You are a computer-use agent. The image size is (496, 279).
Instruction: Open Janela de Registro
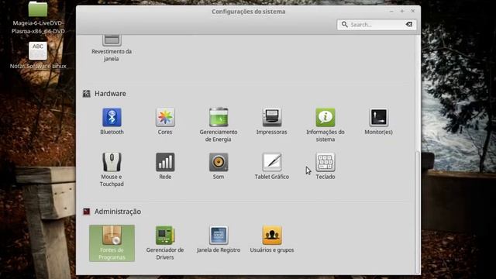coord(219,239)
